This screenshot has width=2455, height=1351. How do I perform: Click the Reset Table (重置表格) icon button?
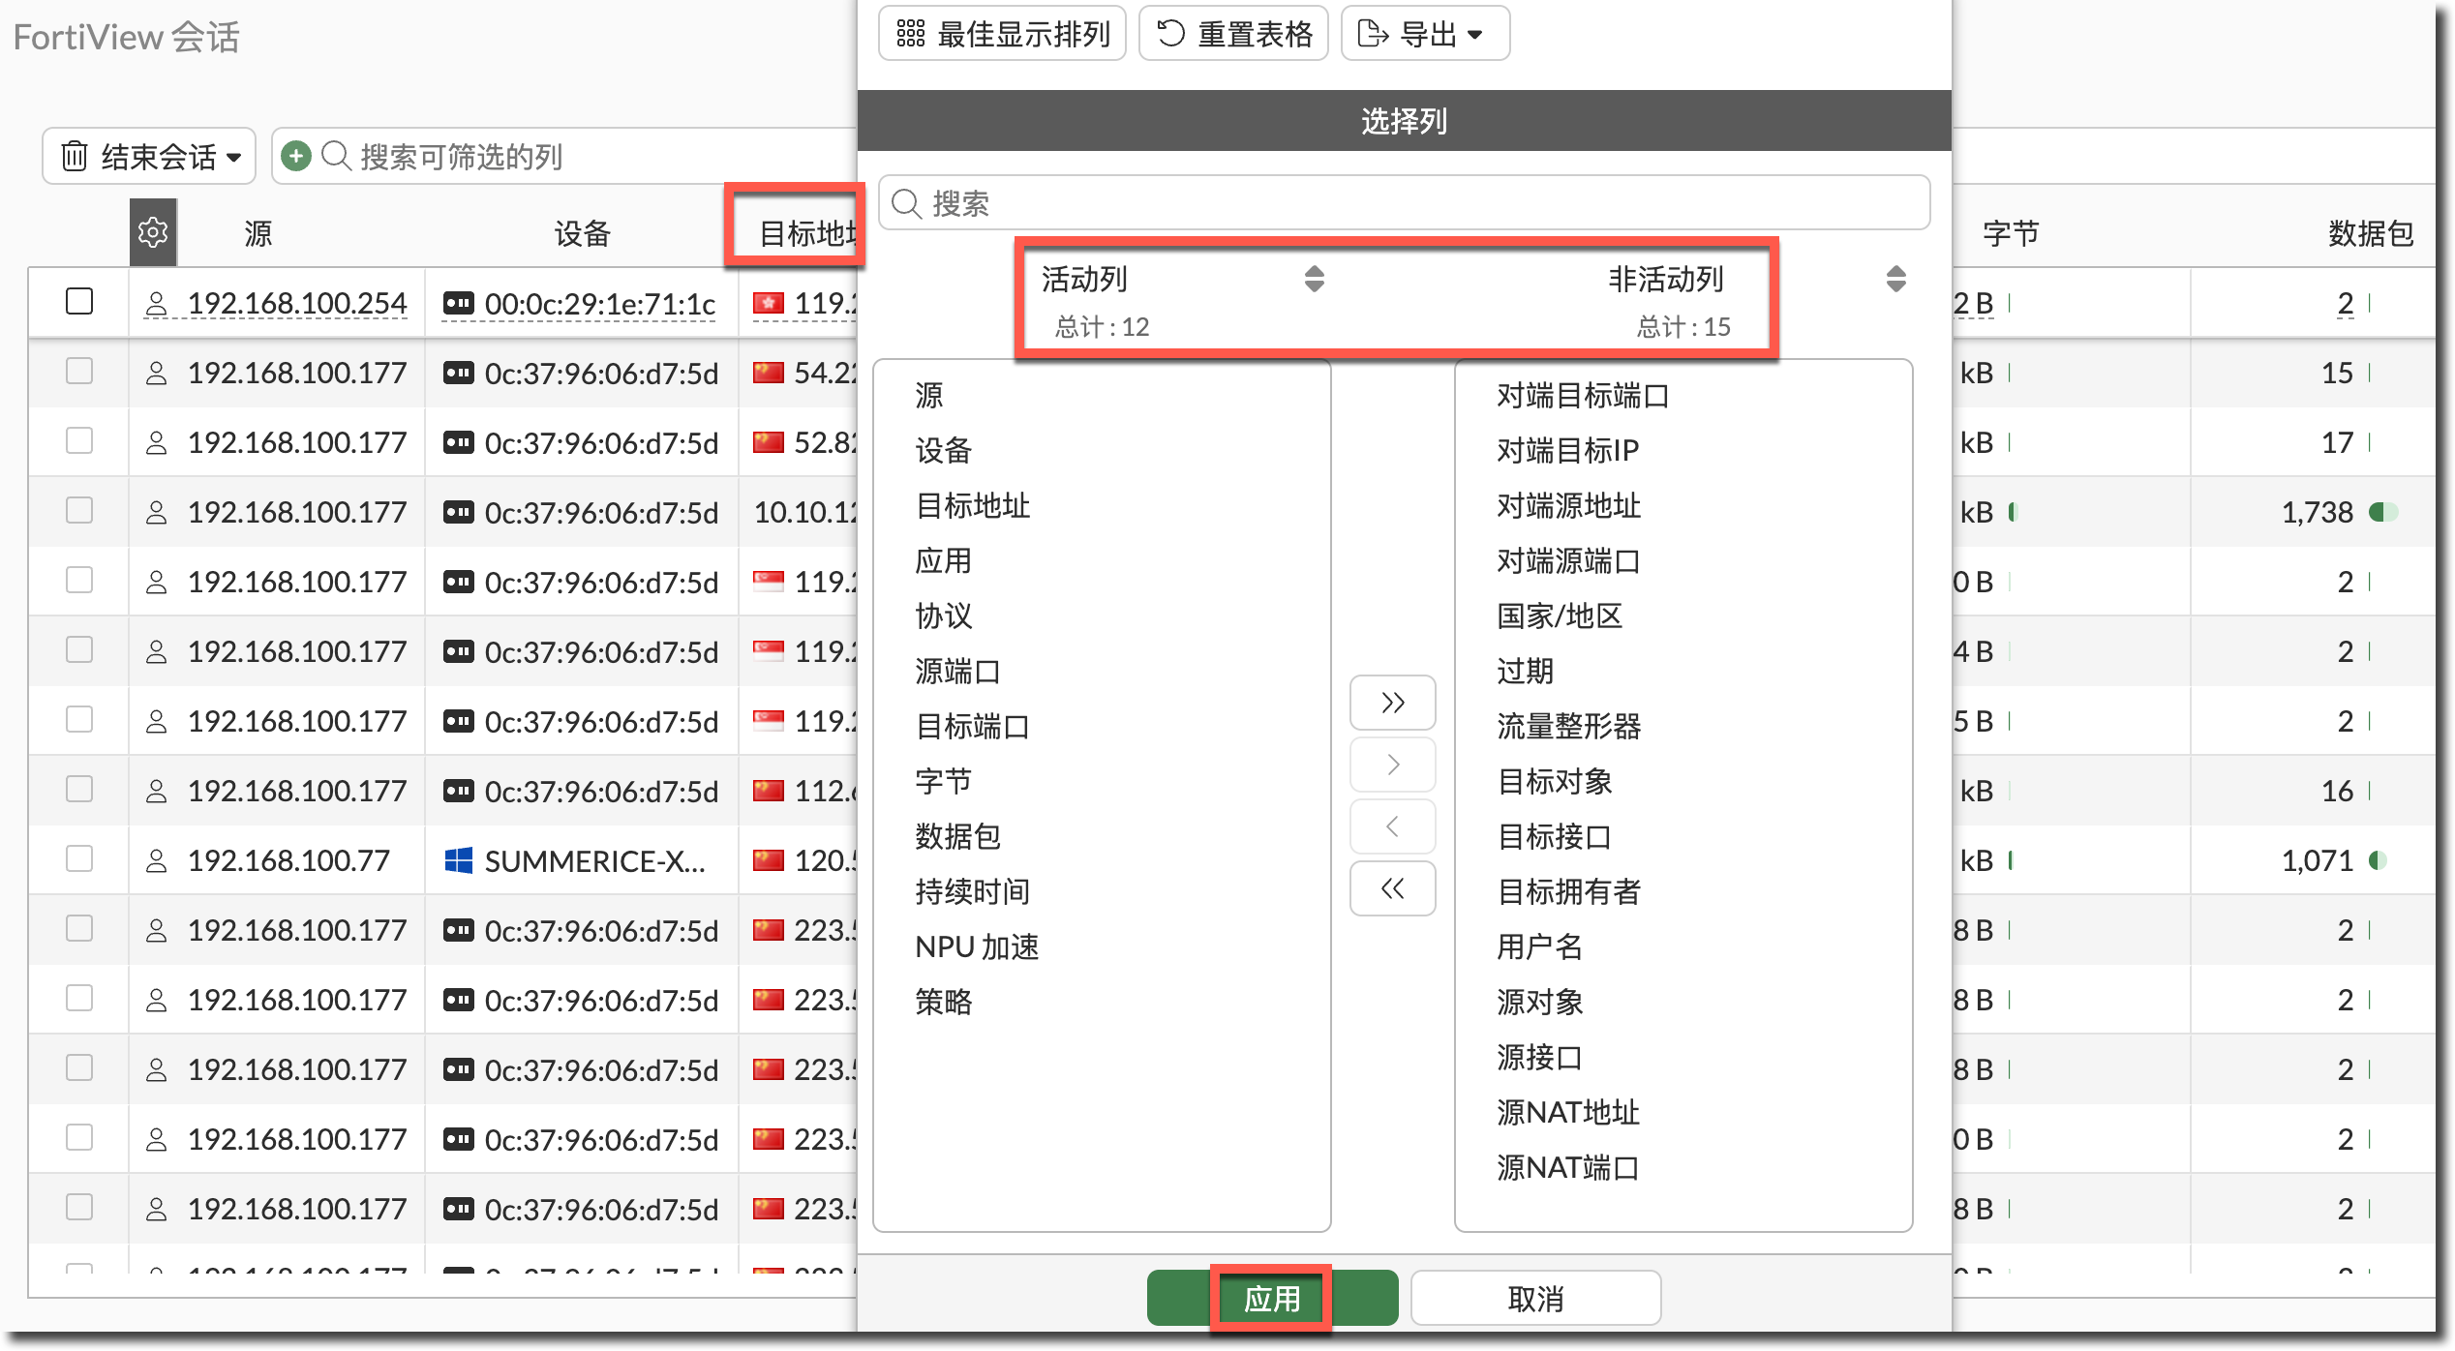click(1233, 34)
